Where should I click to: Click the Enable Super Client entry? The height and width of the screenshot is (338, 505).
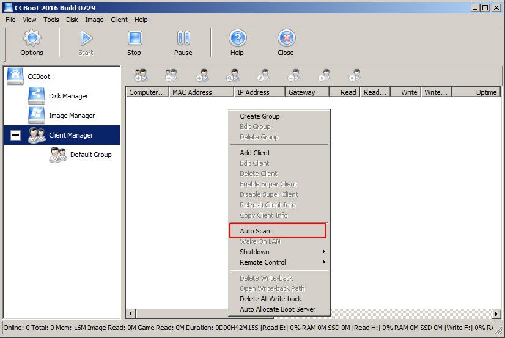pyautogui.click(x=279, y=184)
